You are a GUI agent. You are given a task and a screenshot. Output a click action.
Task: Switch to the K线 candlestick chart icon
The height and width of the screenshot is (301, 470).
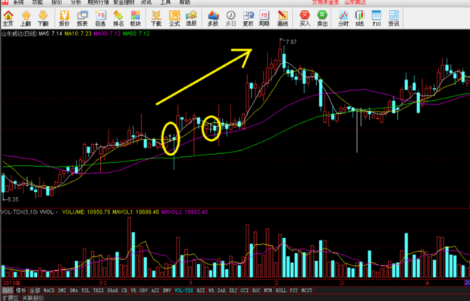point(359,18)
